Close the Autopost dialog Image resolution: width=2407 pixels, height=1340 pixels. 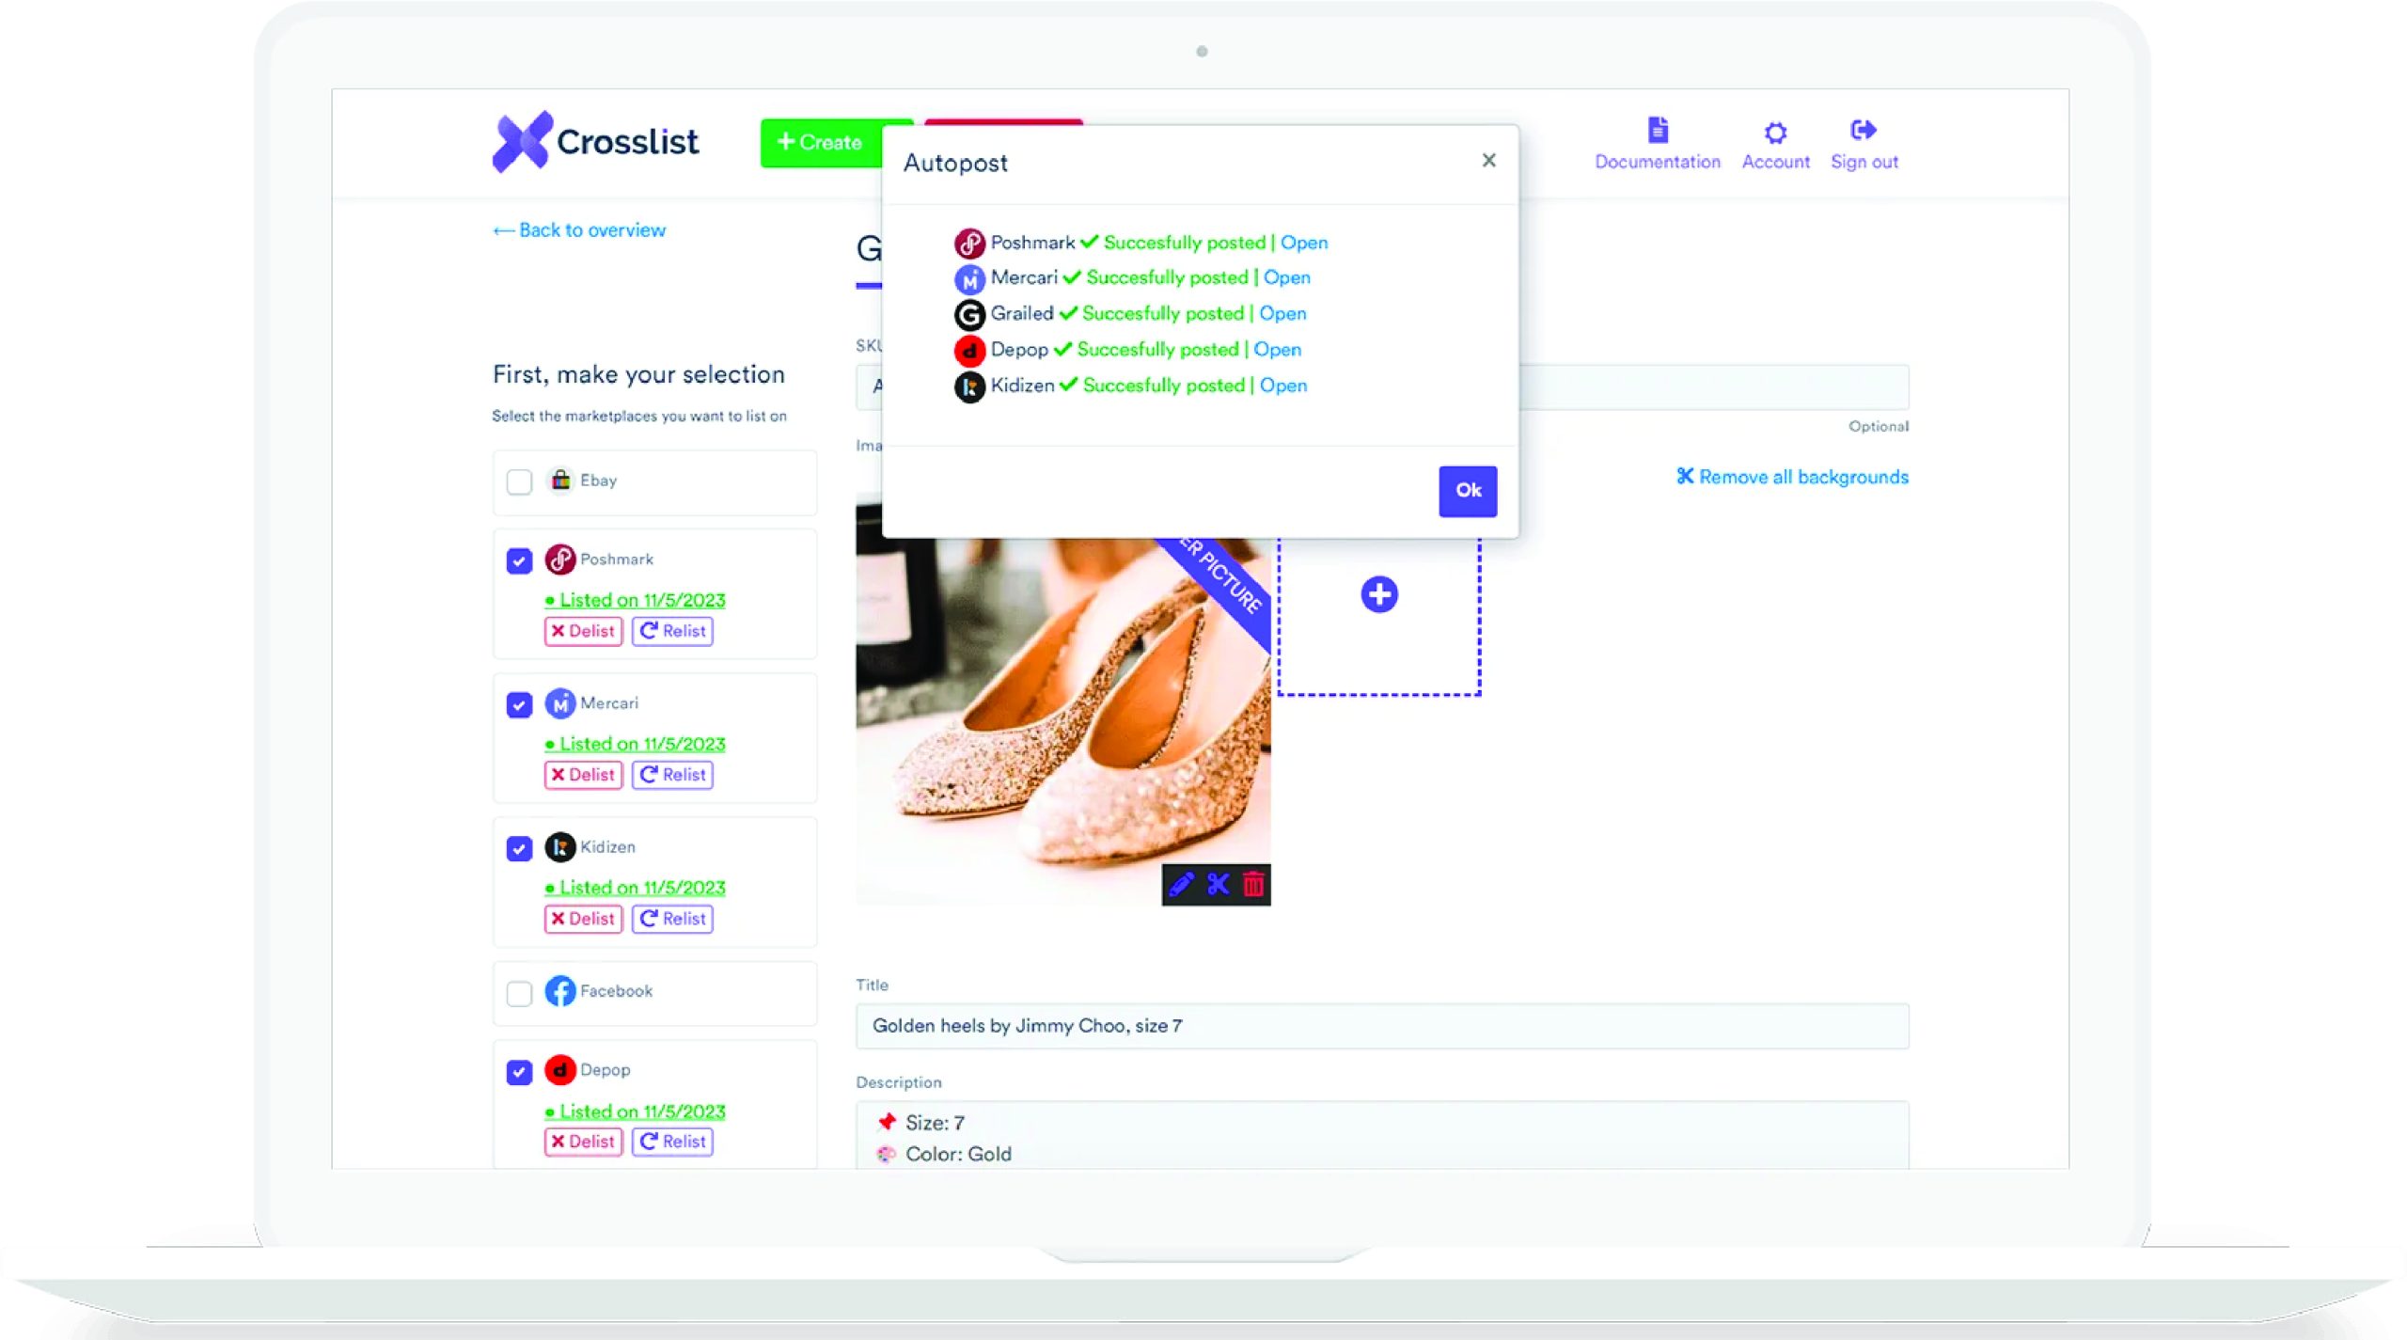(1488, 160)
